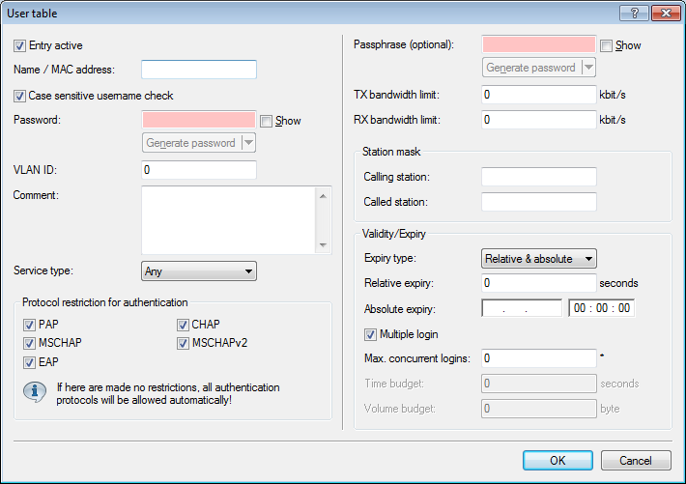The height and width of the screenshot is (484, 686).
Task: Click the Comment box scroll down arrow
Action: point(324,245)
